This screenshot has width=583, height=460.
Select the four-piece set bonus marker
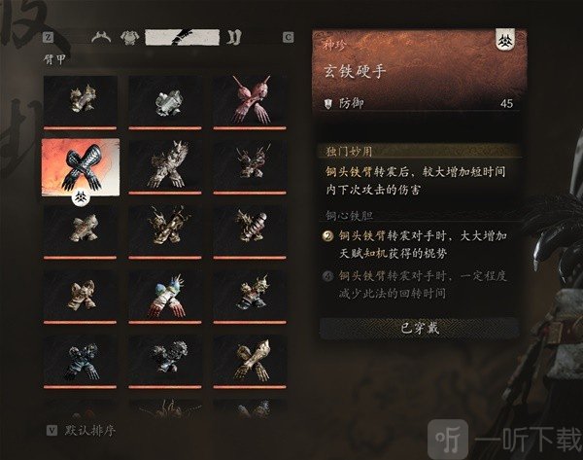pos(327,276)
